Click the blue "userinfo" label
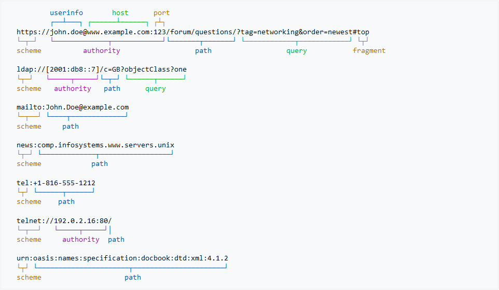 pos(66,12)
